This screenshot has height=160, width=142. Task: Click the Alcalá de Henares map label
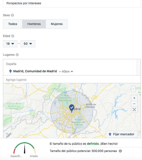(91, 105)
